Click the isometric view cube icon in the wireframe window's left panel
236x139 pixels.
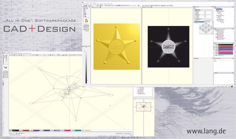tap(5, 67)
